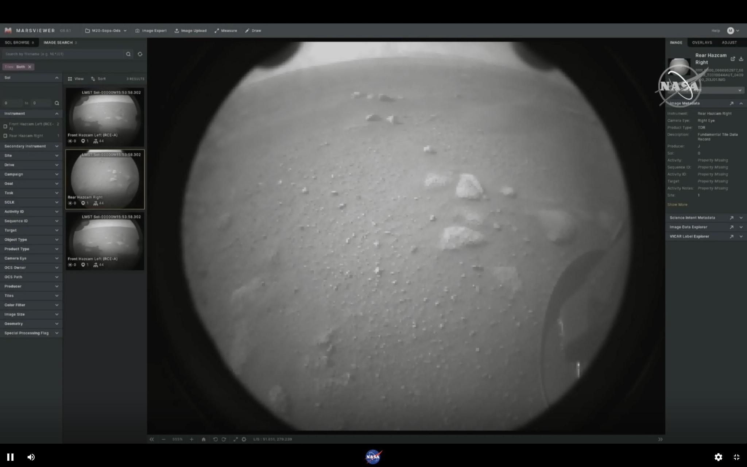The width and height of the screenshot is (747, 467).
Task: Switch to the Sol Browse tab
Action: click(x=17, y=43)
